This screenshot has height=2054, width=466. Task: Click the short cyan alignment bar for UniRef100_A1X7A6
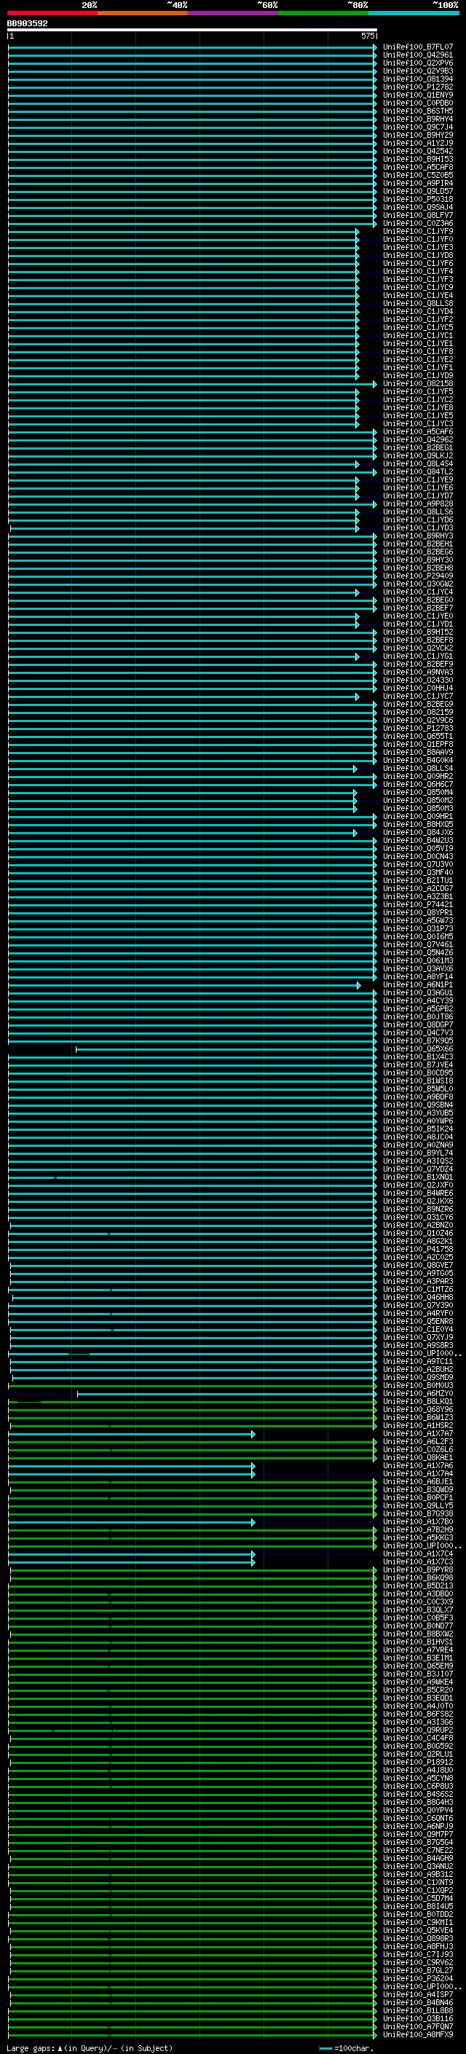pos(132,1465)
